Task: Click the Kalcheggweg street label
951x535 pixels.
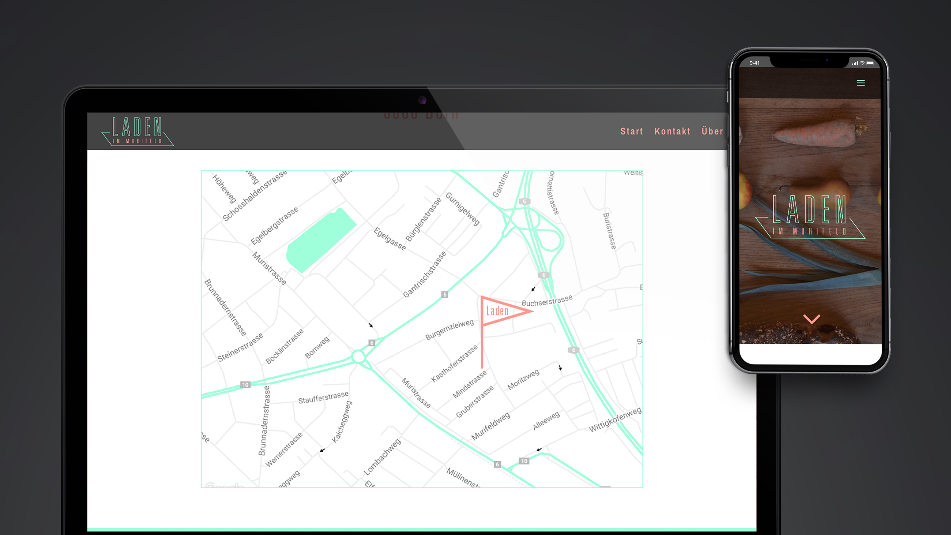Action: 342,422
